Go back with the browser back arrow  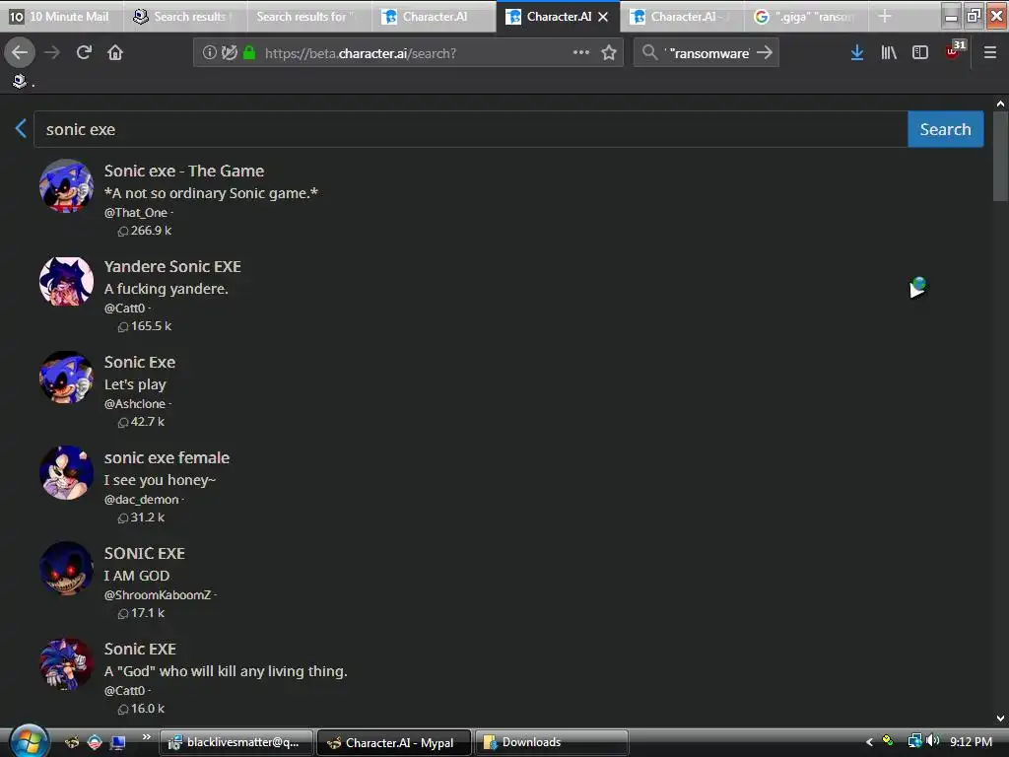[x=20, y=53]
